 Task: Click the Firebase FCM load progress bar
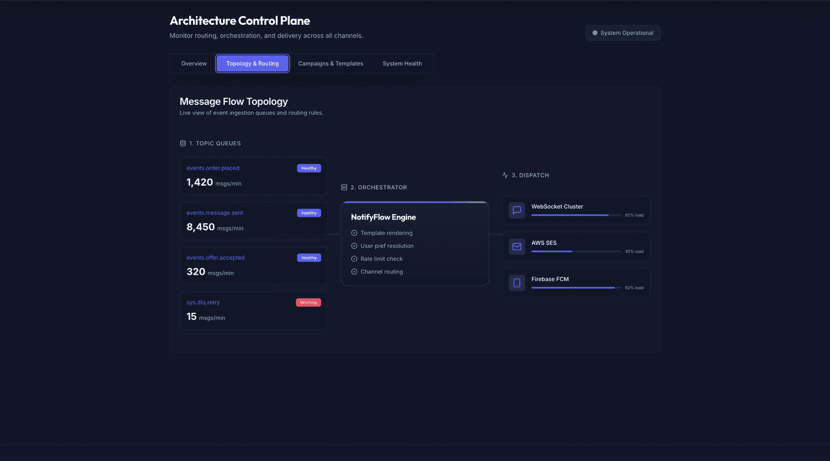tap(575, 288)
